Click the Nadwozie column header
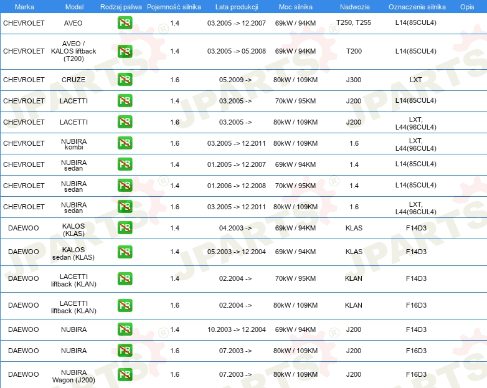 point(355,7)
